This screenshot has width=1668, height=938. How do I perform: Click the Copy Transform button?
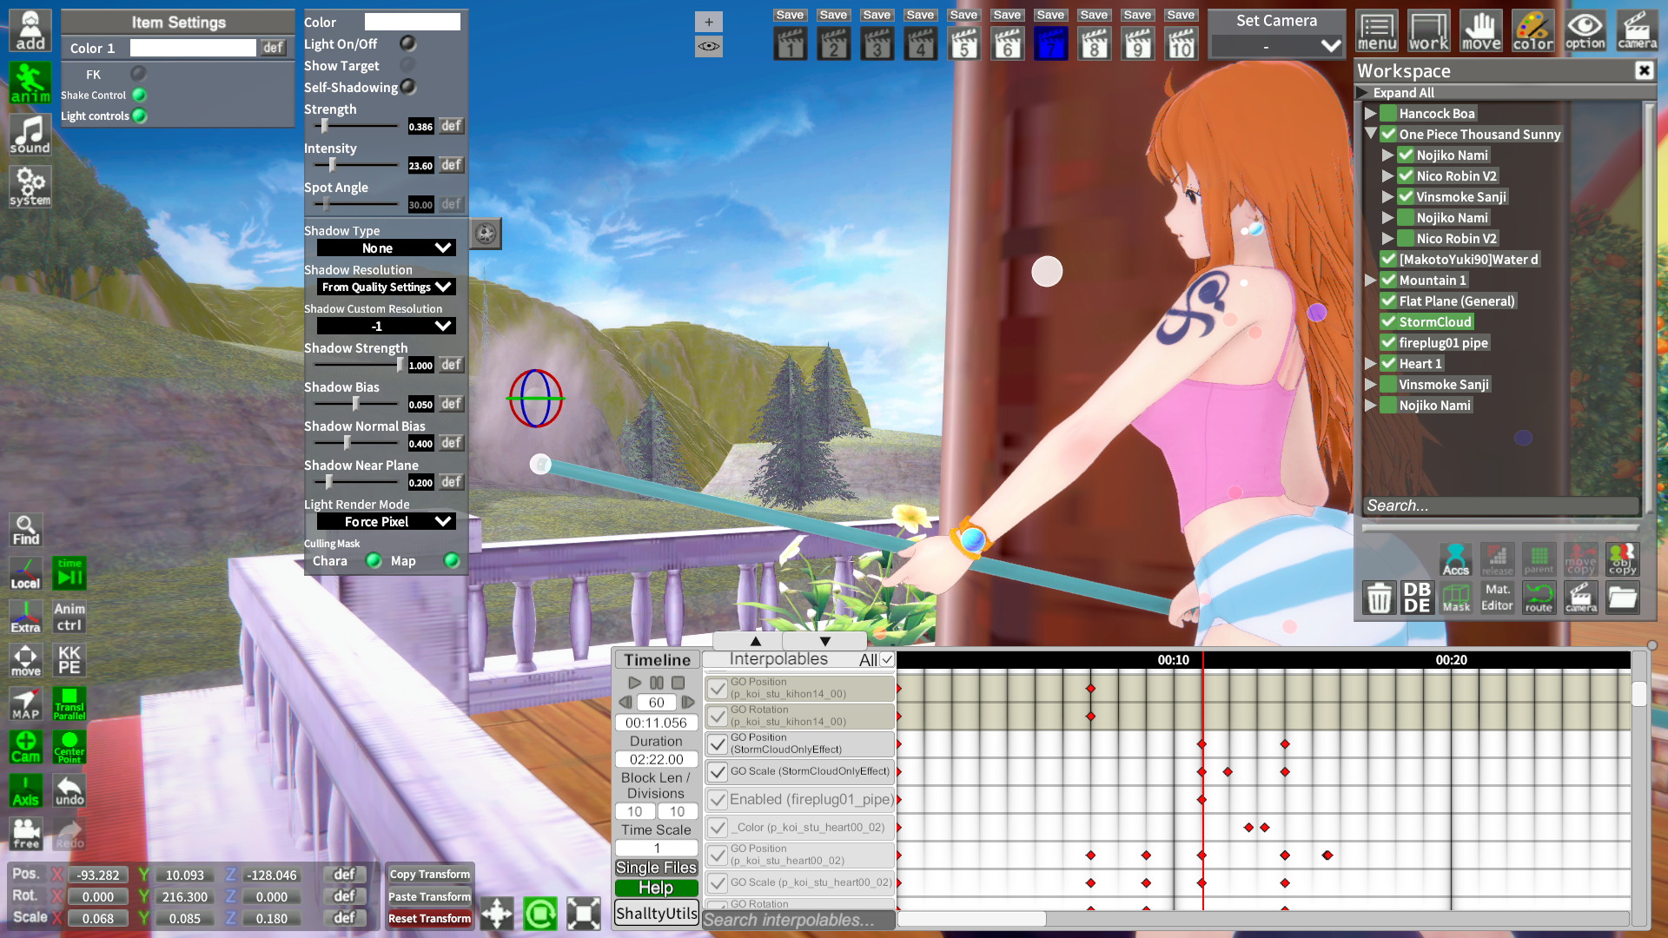(429, 875)
